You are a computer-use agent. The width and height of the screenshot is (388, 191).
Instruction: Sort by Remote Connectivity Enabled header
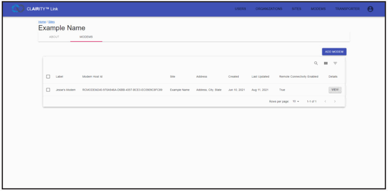pyautogui.click(x=298, y=77)
